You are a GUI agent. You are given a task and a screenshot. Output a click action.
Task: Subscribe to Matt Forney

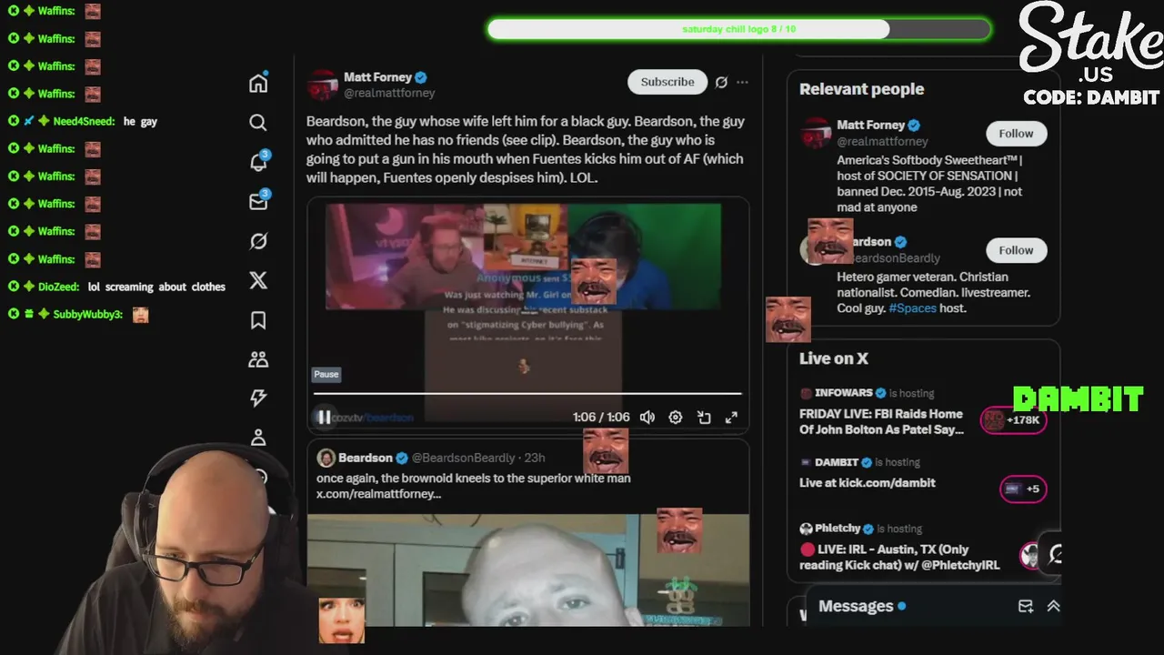point(667,82)
